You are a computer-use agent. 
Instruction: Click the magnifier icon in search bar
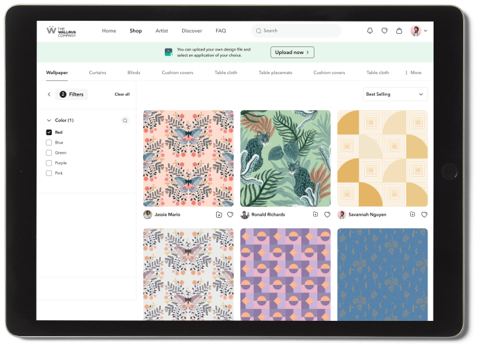click(x=258, y=31)
